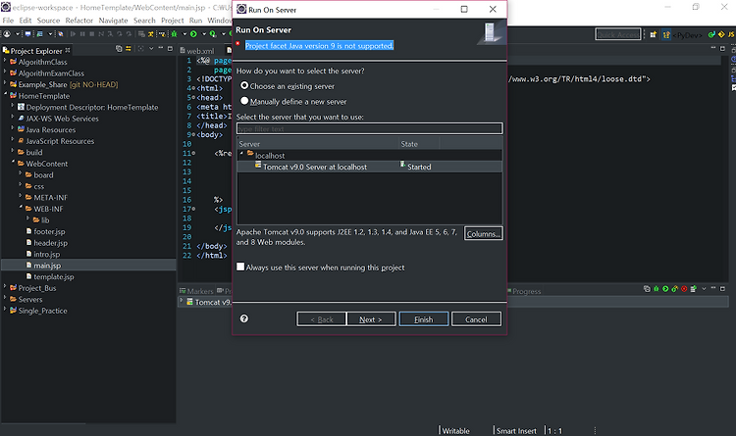736x436 pixels.
Task: Open the Run button dropdown arrow
Action: click(204, 34)
